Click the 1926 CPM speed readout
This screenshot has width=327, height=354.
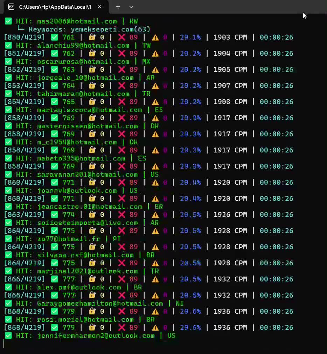point(230,215)
